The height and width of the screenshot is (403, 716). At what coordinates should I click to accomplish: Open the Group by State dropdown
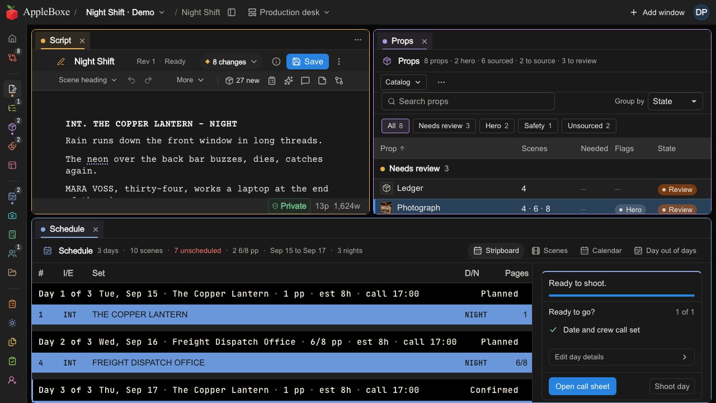675,101
